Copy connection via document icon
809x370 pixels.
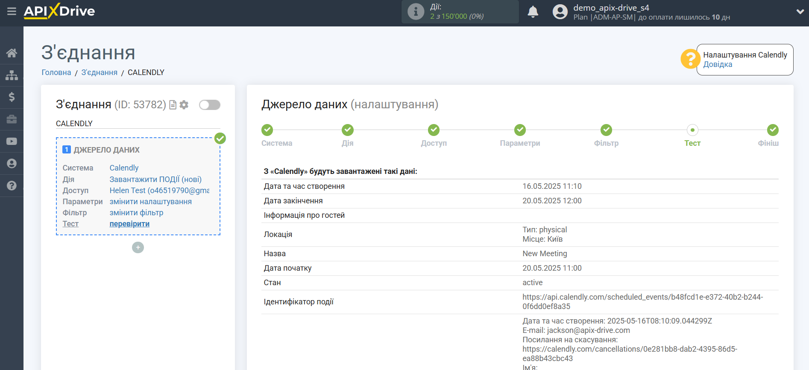pyautogui.click(x=173, y=105)
